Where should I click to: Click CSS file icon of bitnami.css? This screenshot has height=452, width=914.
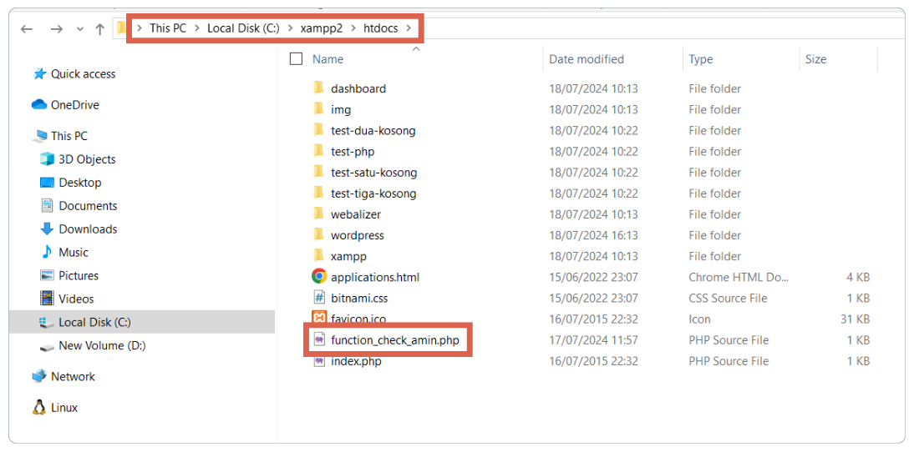click(319, 297)
